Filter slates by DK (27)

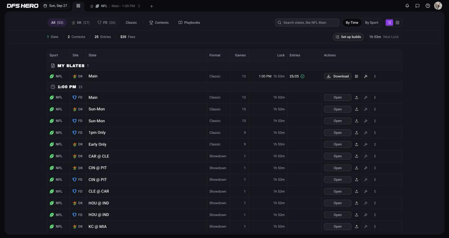pos(80,23)
